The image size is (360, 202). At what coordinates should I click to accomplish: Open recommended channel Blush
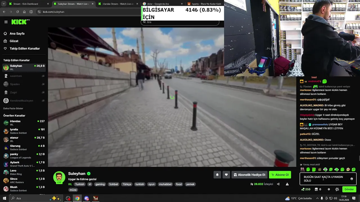click(x=24, y=189)
